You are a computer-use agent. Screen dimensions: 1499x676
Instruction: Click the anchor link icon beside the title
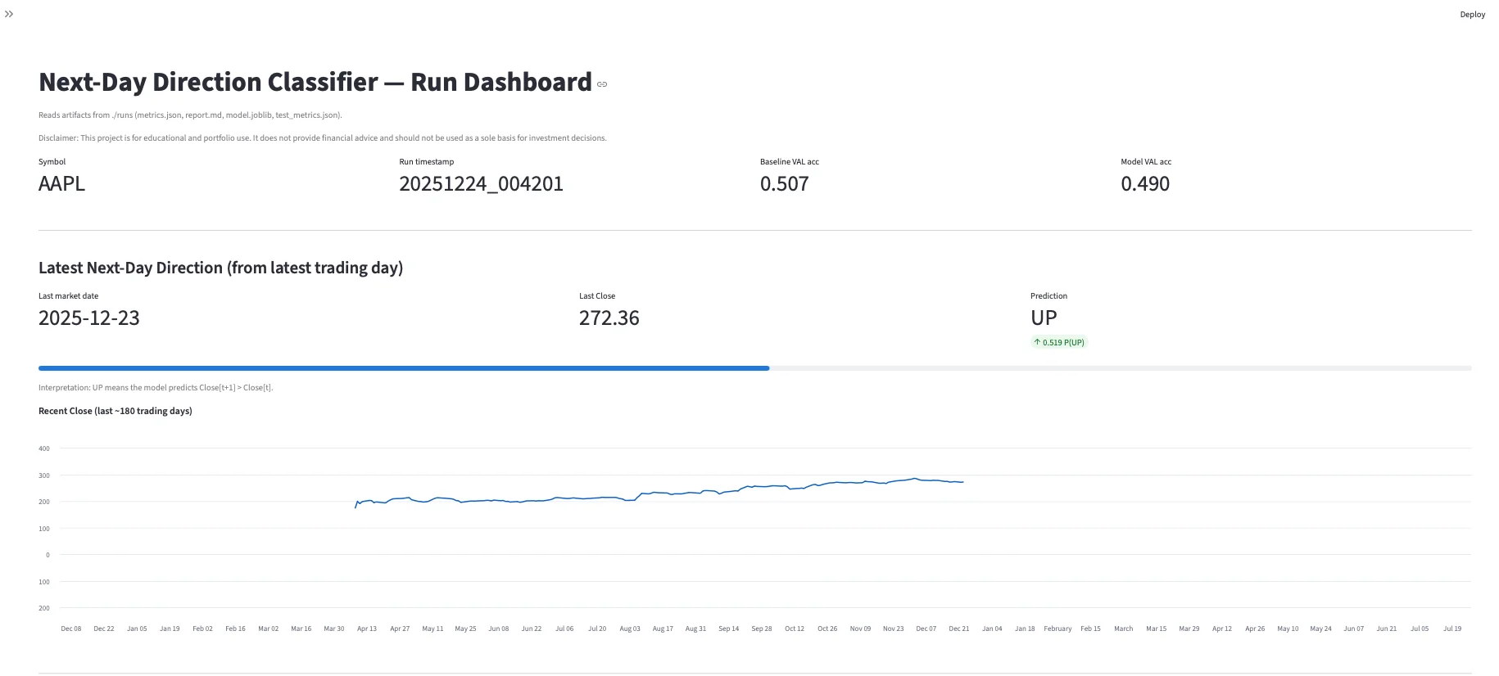pyautogui.click(x=602, y=84)
